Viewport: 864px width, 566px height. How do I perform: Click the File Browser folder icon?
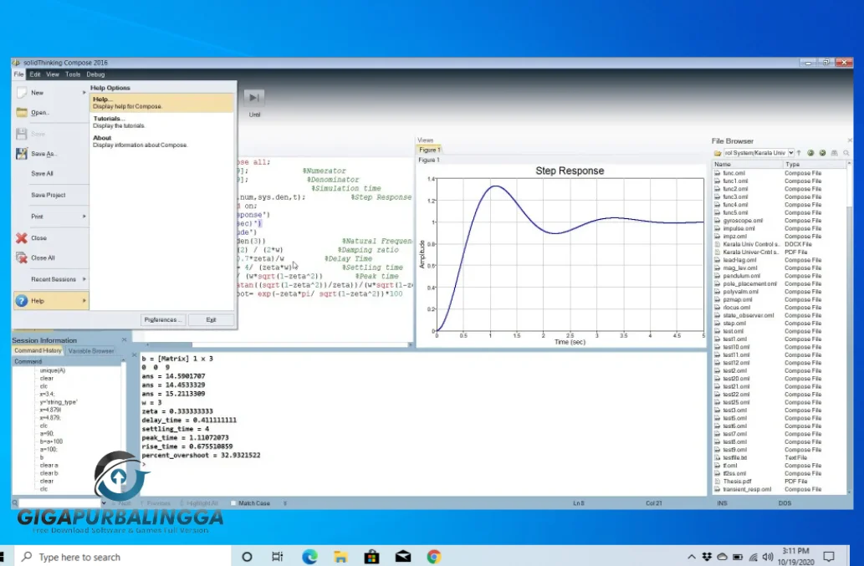tap(718, 153)
